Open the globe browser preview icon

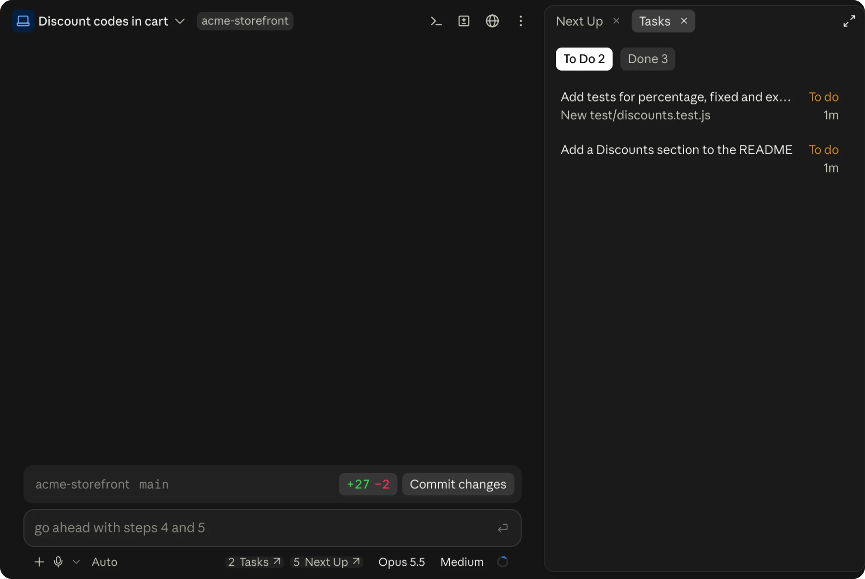(x=492, y=21)
